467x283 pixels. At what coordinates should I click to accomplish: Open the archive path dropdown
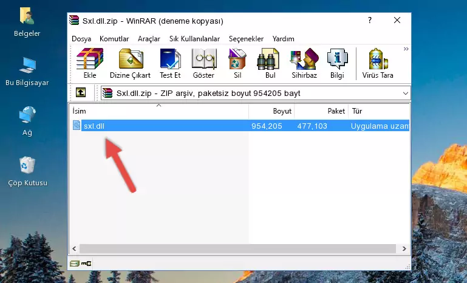(x=405, y=94)
